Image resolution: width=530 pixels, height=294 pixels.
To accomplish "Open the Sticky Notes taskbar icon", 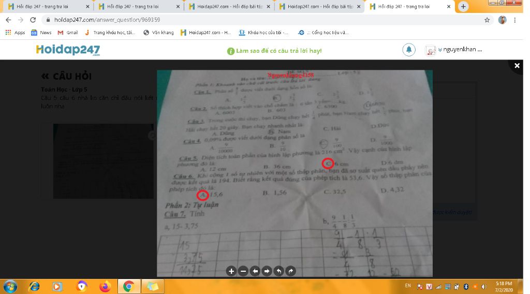I will coord(153,287).
